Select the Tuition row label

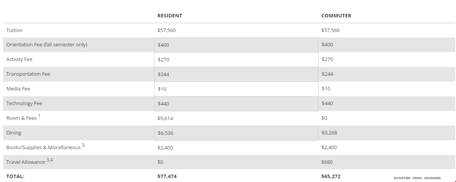pos(14,30)
